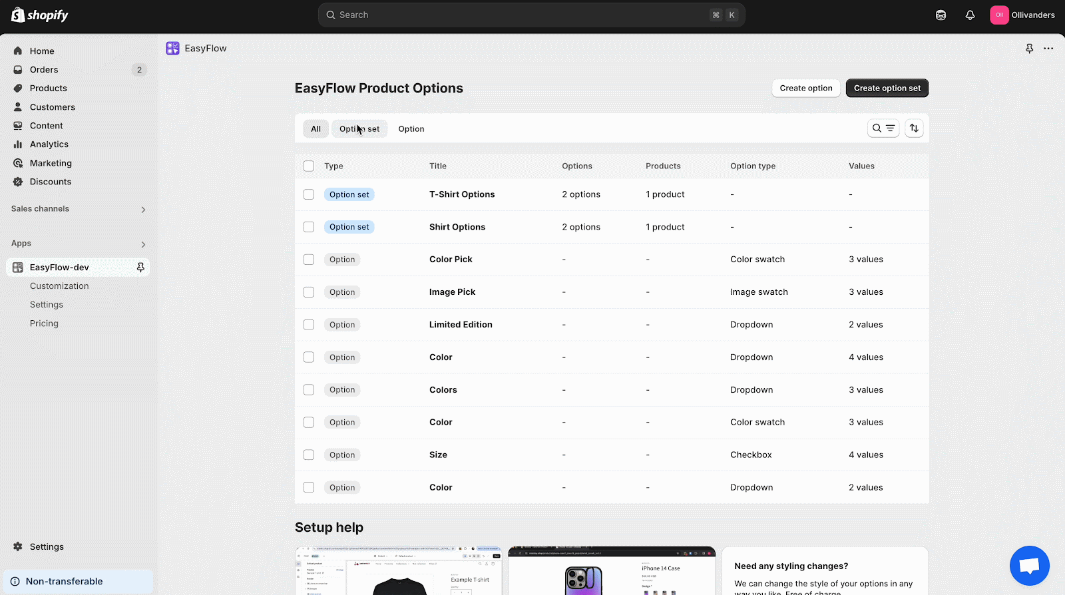Image resolution: width=1065 pixels, height=595 pixels.
Task: Open the three-dot more actions menu
Action: 1048,49
